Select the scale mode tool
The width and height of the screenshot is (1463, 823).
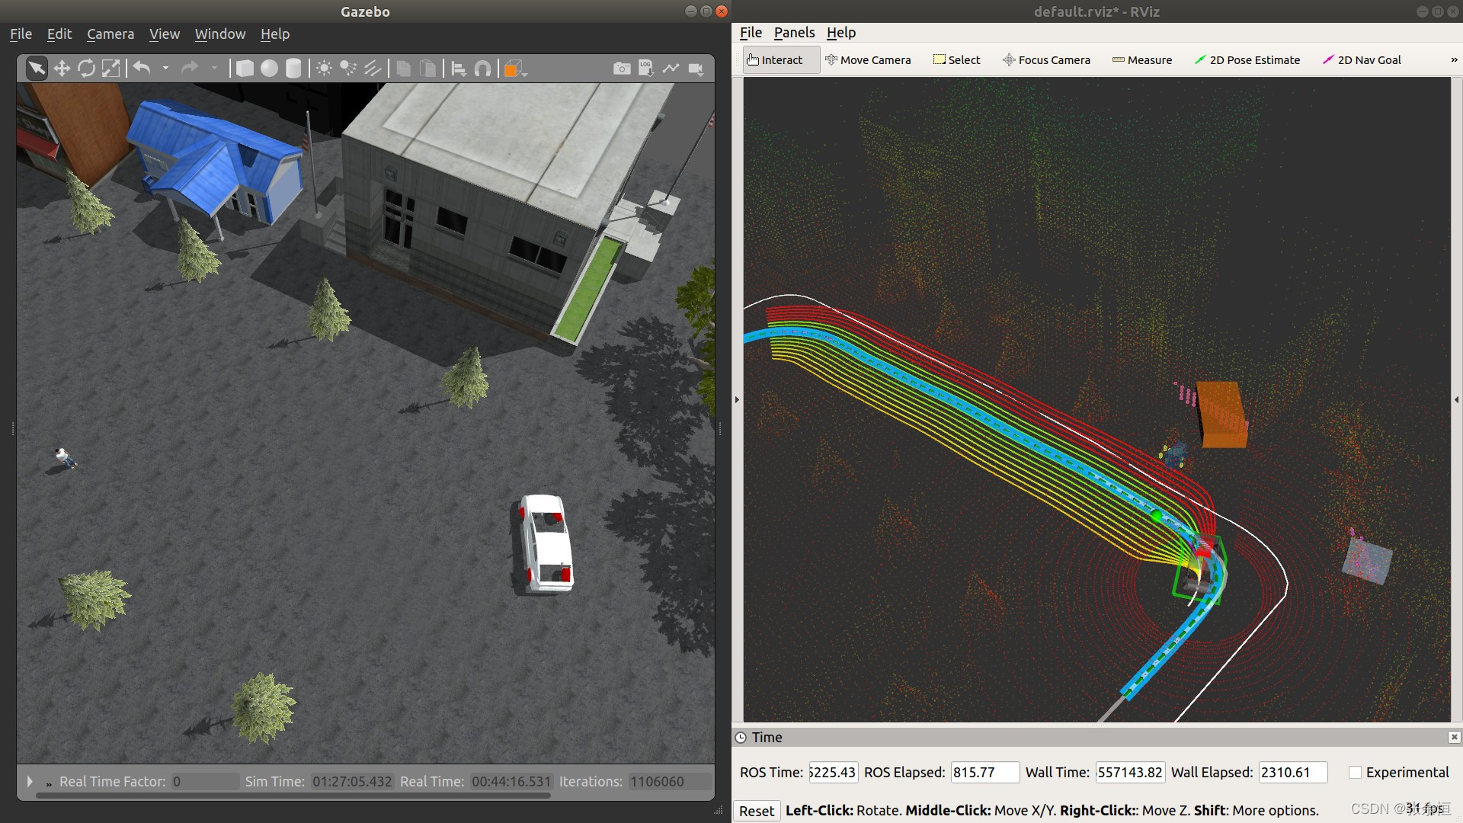pyautogui.click(x=111, y=69)
